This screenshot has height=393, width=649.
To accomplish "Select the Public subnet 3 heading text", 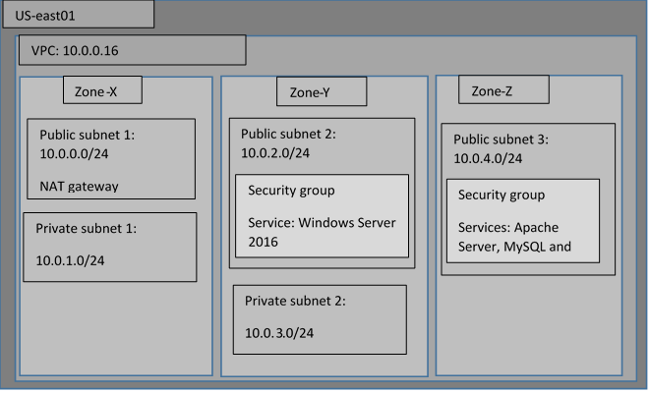I will click(508, 140).
